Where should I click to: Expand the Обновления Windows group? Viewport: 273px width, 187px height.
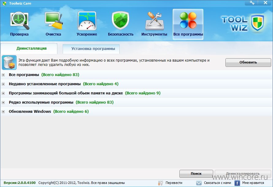[3, 112]
